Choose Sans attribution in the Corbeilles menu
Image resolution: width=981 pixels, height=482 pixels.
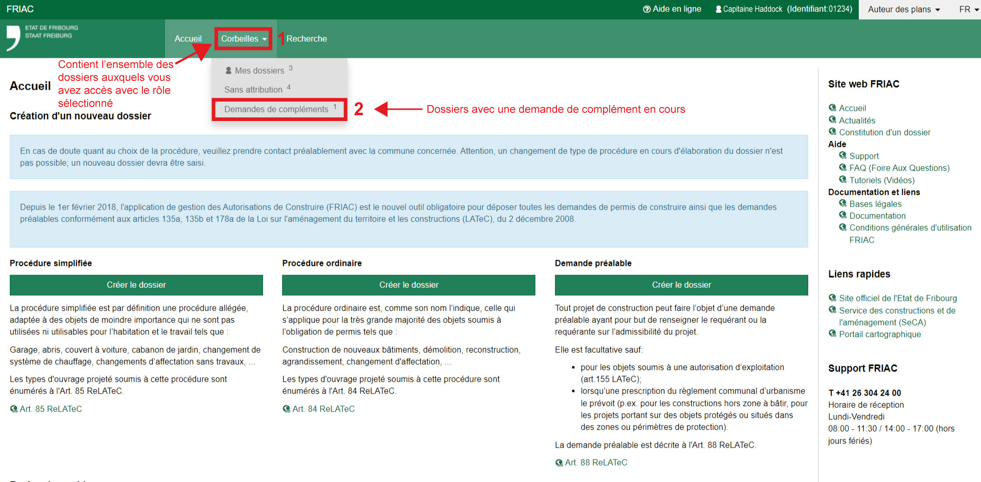[253, 90]
